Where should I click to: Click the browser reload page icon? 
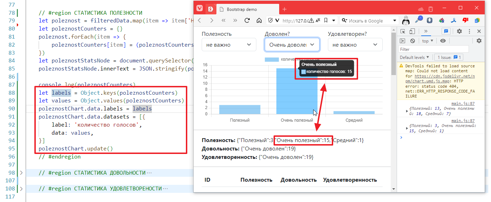coord(247,21)
